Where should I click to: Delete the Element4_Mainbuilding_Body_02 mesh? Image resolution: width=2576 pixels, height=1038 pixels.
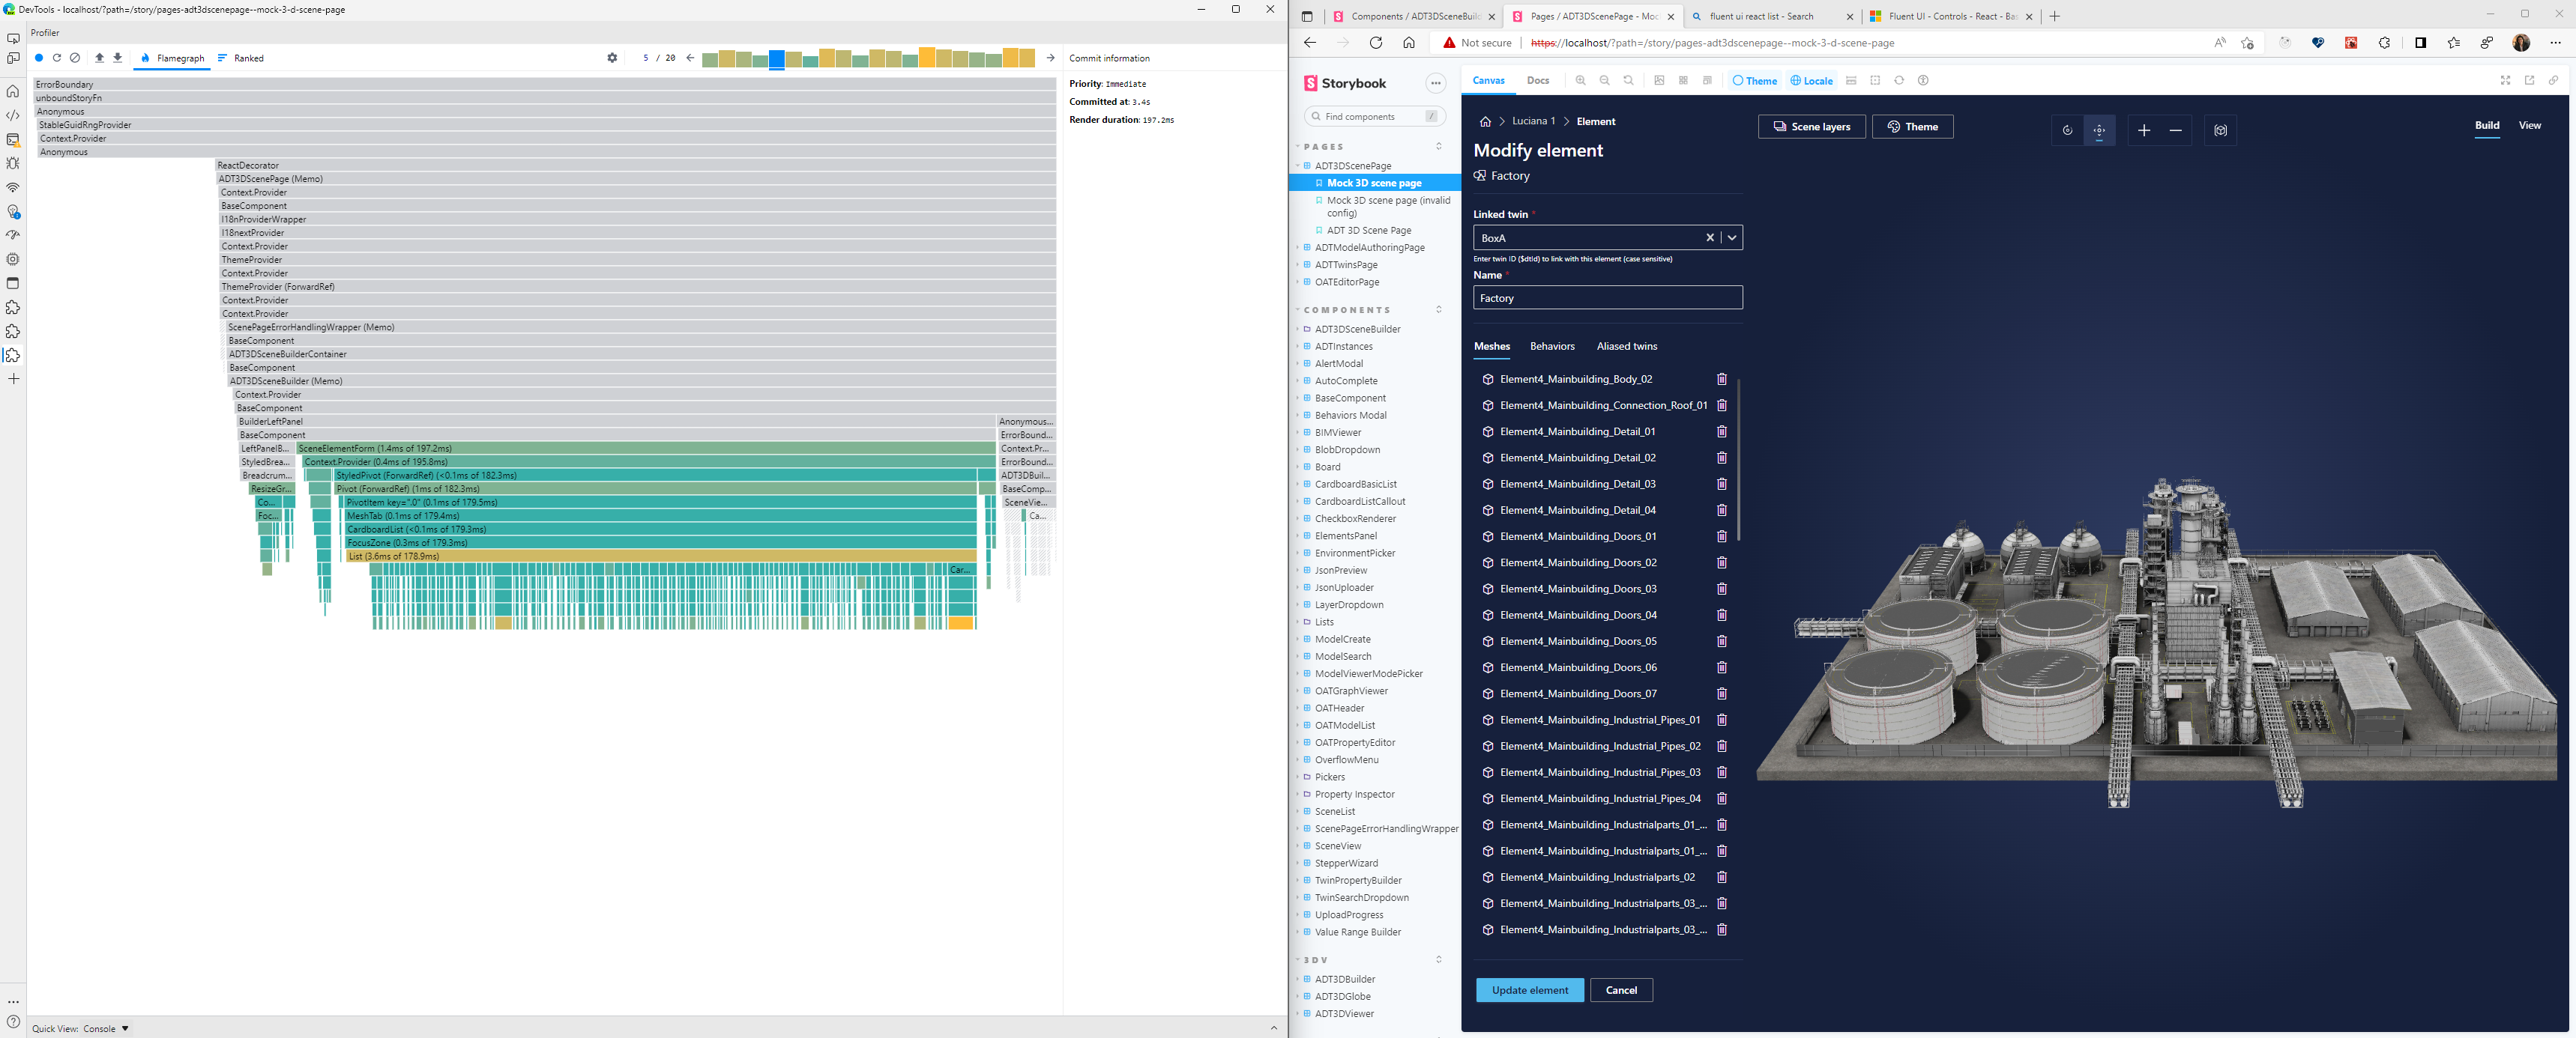[1721, 380]
